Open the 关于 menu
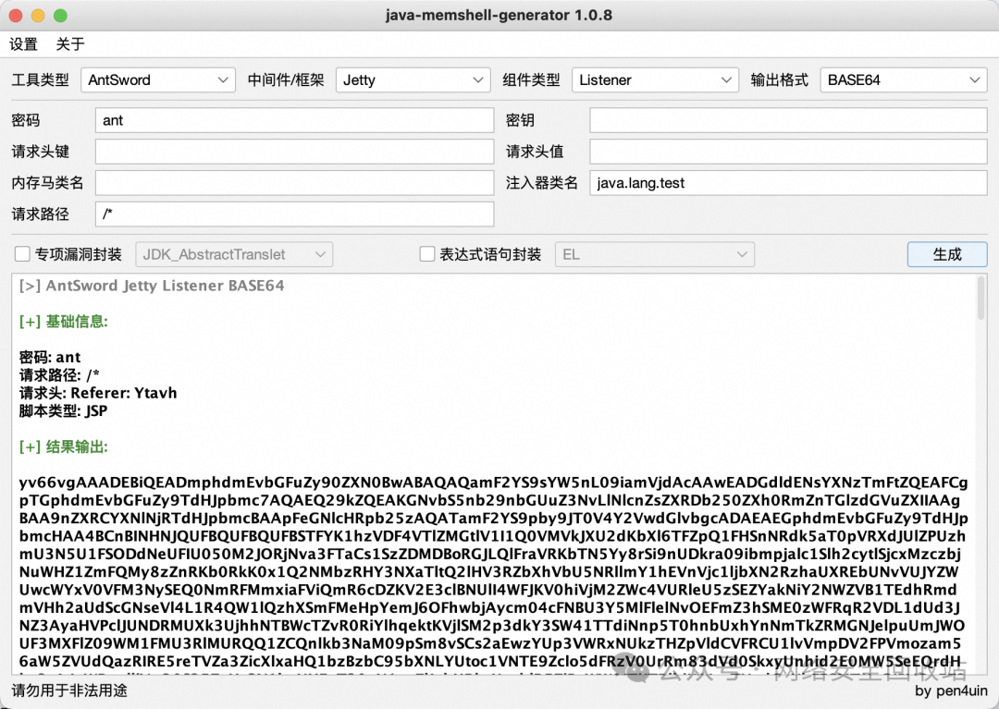This screenshot has width=999, height=709. point(70,44)
